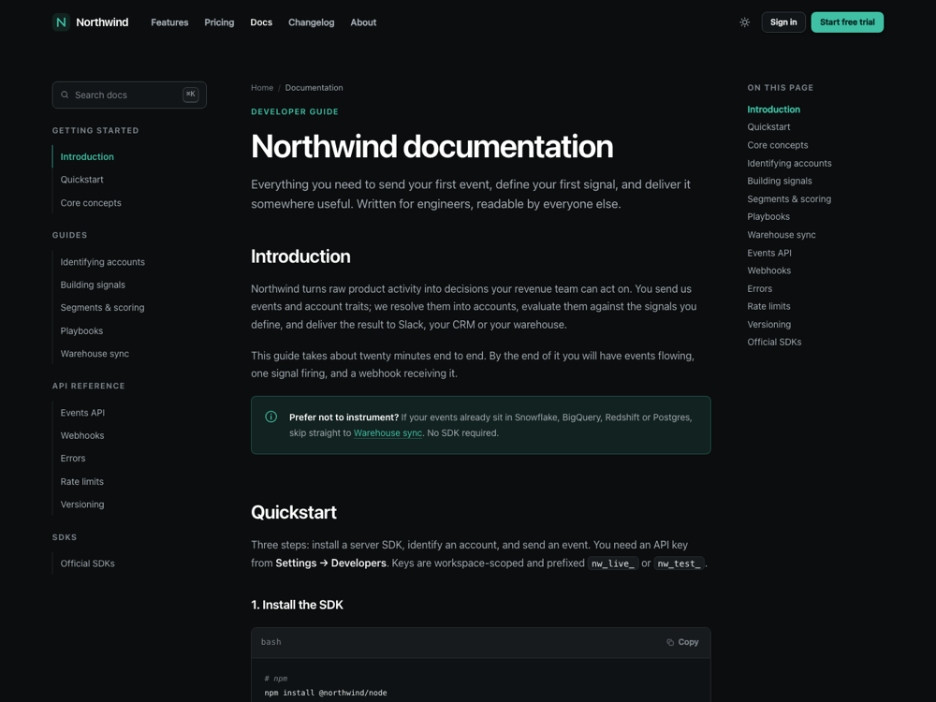
Task: Click the Copy button on code block
Action: coord(682,642)
